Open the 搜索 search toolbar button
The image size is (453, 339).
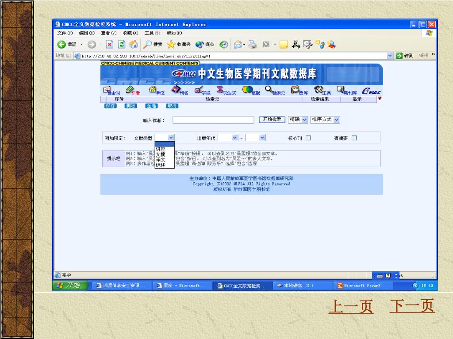click(x=153, y=45)
